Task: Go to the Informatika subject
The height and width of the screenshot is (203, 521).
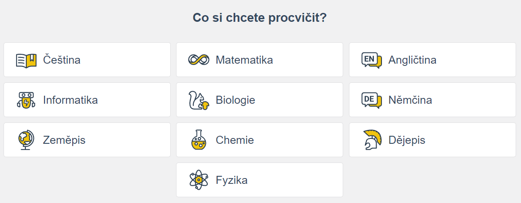Action: pyautogui.click(x=70, y=100)
